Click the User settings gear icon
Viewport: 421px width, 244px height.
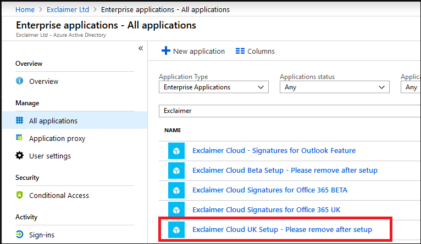click(x=20, y=156)
